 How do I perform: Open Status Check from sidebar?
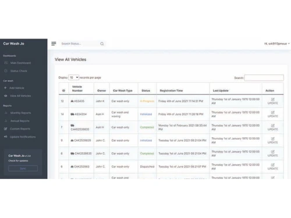19,71
